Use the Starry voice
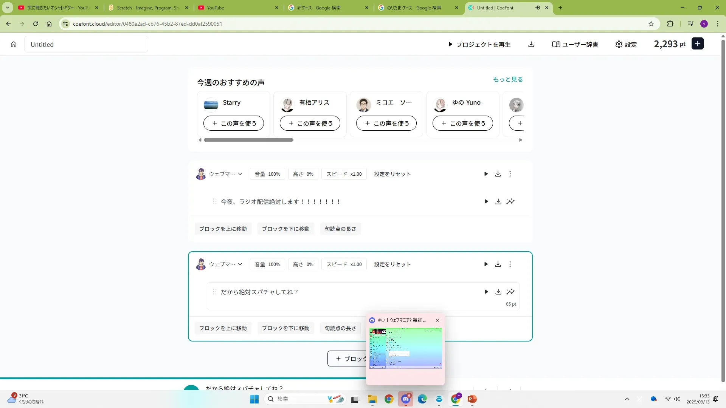This screenshot has height=408, width=726. pos(234,124)
